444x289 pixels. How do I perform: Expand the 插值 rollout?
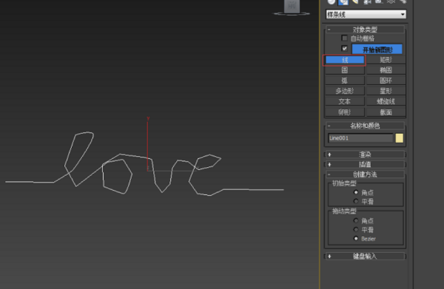point(365,164)
